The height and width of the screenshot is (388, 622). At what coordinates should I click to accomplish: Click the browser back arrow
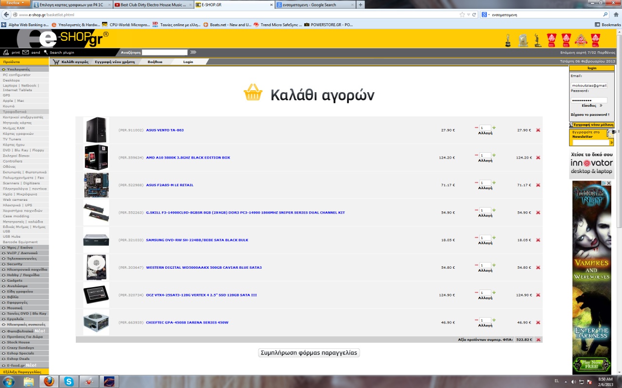[x=5, y=15]
